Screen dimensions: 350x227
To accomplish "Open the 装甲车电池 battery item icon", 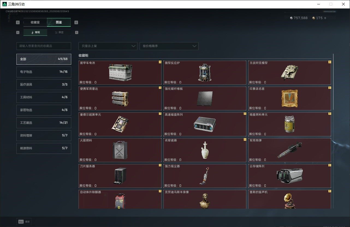I will (120, 73).
